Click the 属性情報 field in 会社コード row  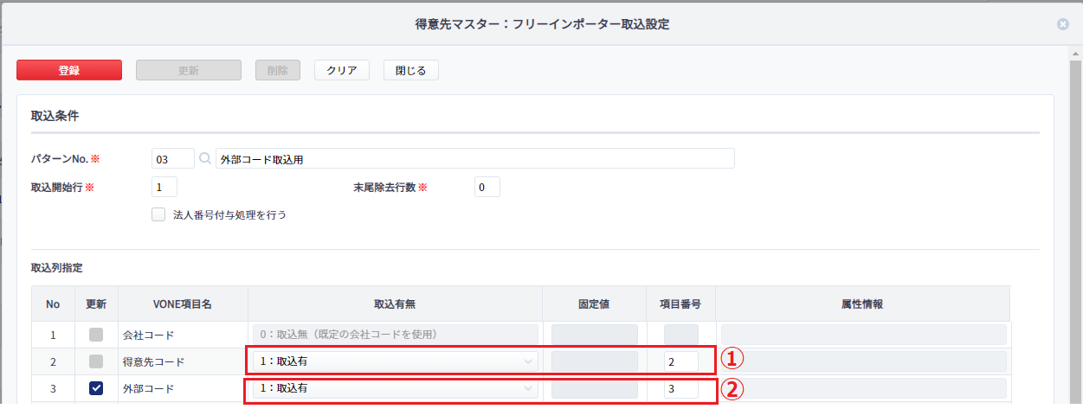click(864, 334)
